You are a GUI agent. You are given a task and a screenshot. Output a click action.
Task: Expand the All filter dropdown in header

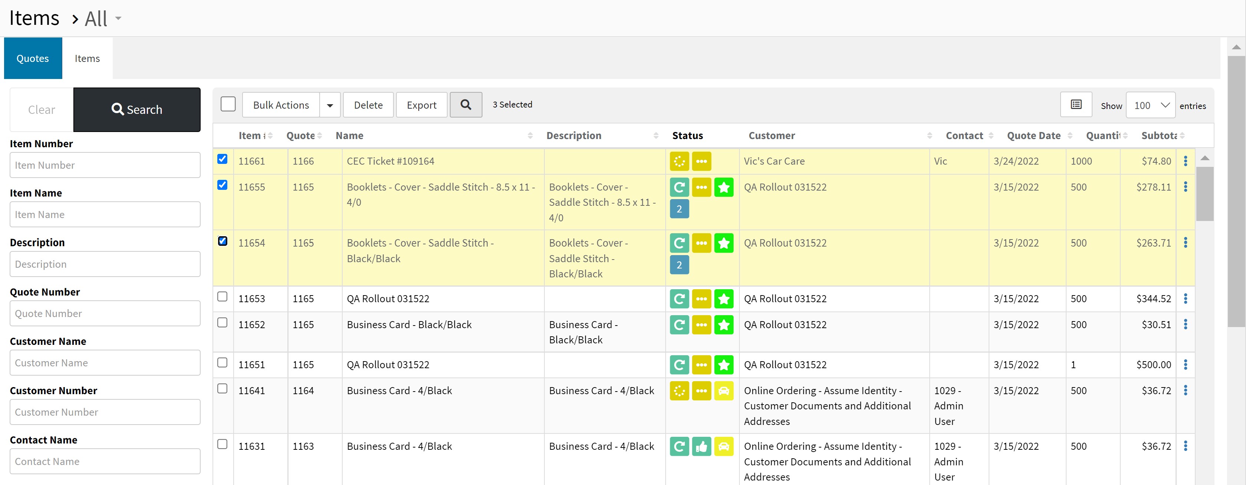click(x=118, y=19)
